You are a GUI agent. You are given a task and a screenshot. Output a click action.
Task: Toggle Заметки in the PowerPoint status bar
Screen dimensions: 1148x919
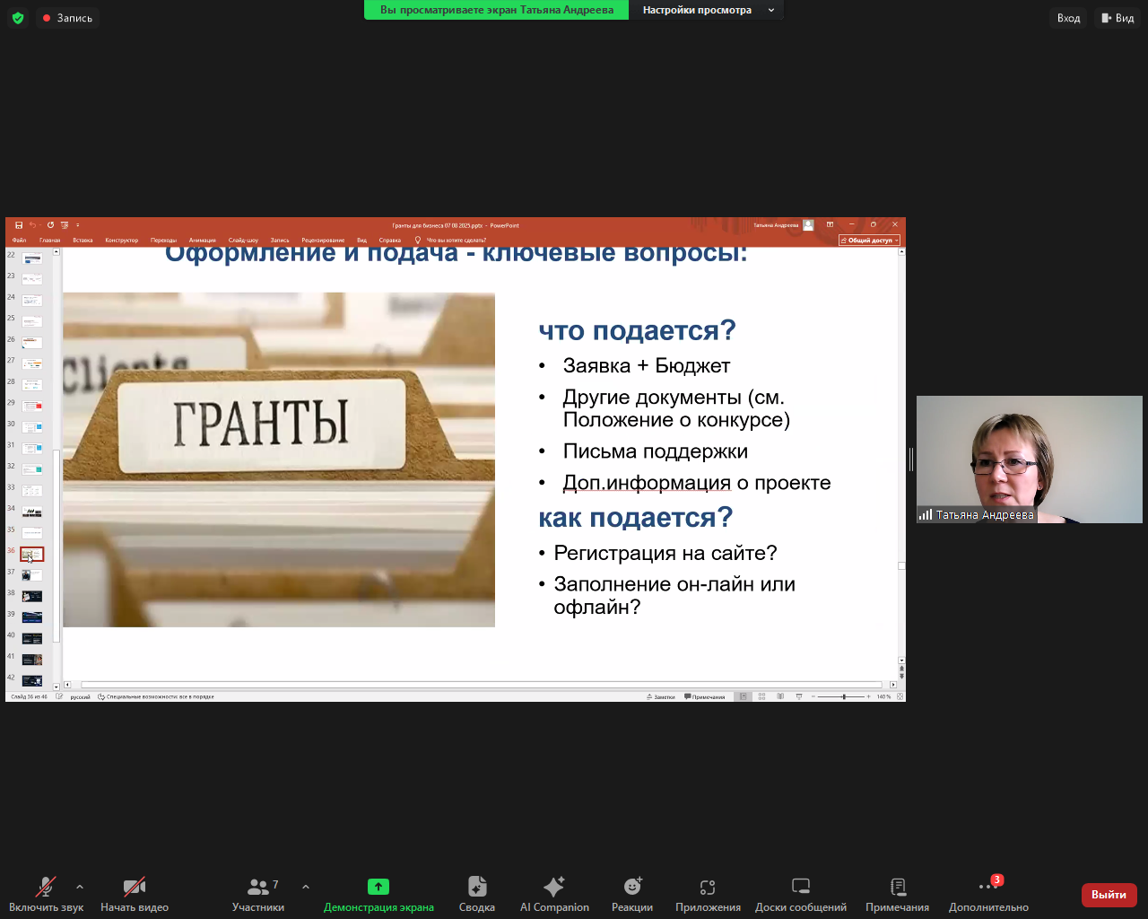[x=661, y=696]
